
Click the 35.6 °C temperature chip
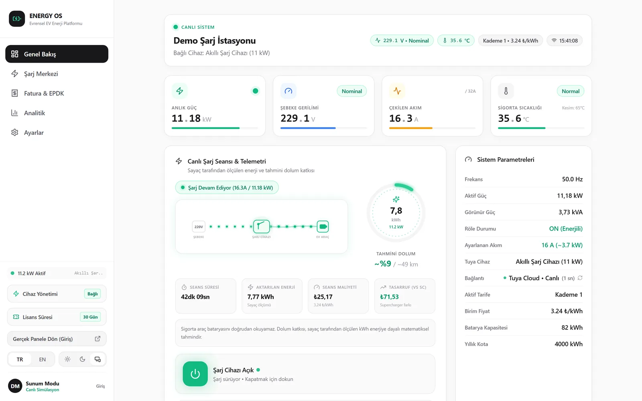coord(456,41)
